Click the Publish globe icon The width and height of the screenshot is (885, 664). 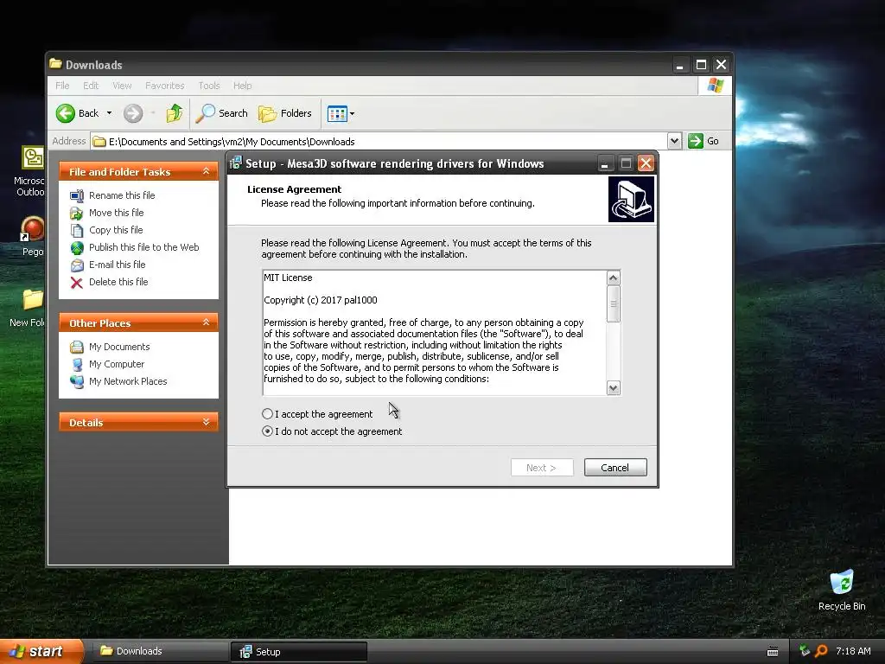tap(77, 248)
